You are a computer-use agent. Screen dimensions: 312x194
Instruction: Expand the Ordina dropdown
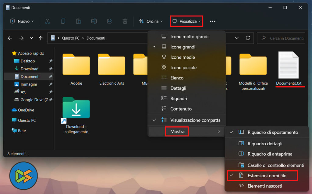(151, 21)
